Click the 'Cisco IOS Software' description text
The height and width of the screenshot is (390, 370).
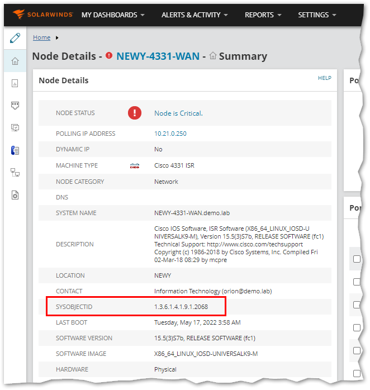tap(239, 244)
